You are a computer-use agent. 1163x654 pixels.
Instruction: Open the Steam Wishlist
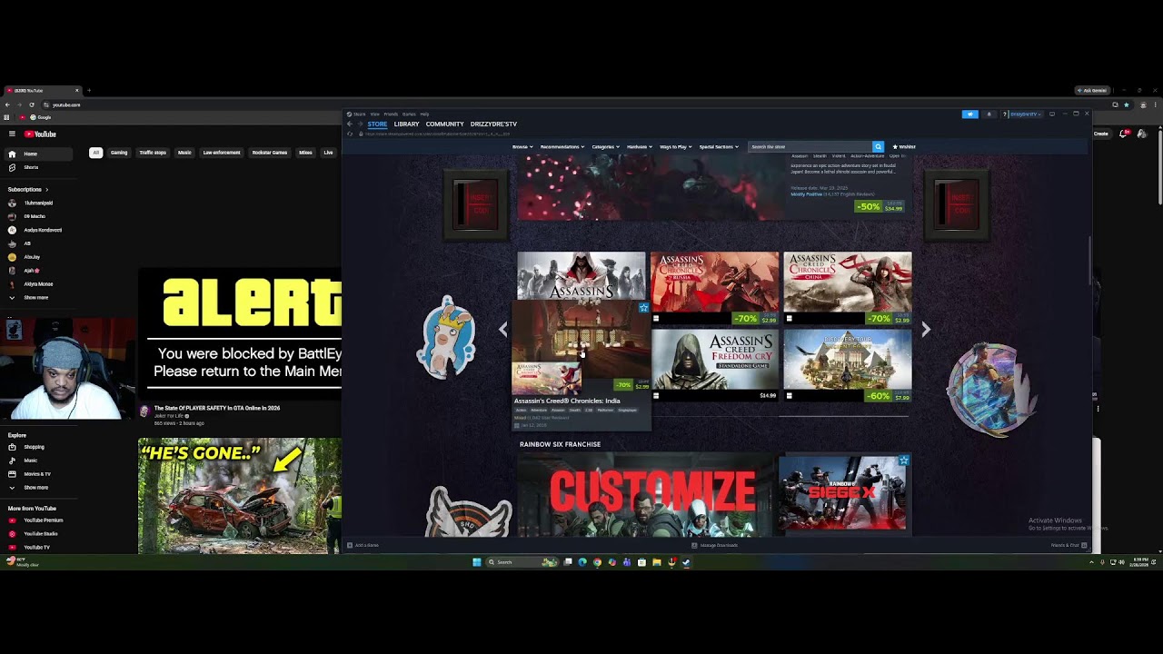click(x=904, y=146)
